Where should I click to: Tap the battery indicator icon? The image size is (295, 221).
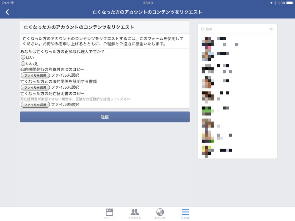(x=290, y=3)
